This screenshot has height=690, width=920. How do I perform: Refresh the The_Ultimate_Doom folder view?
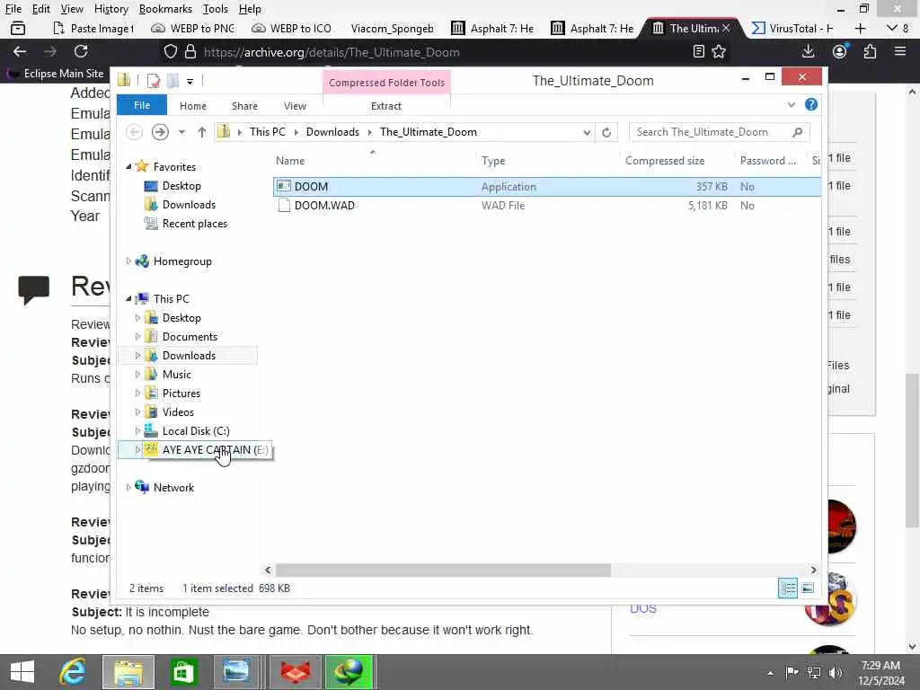pos(606,132)
